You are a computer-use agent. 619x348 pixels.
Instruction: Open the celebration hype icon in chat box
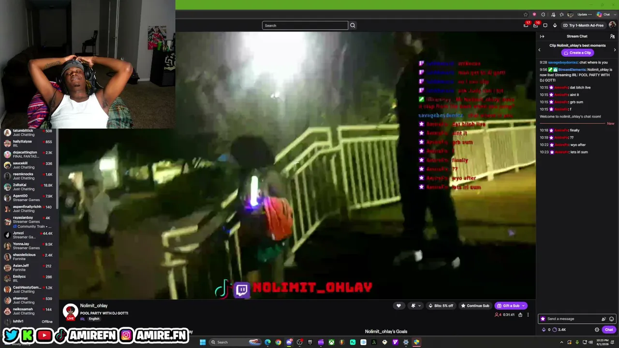(x=604, y=319)
